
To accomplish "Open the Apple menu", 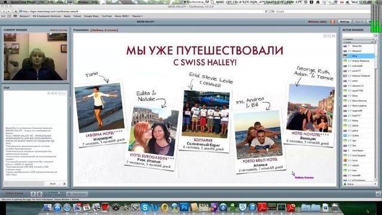I will tap(5, 2).
